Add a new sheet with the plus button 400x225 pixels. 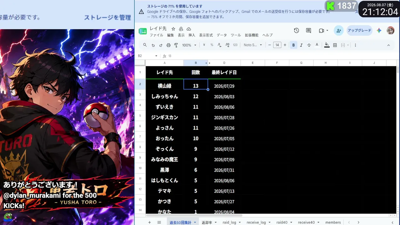pyautogui.click(x=149, y=222)
